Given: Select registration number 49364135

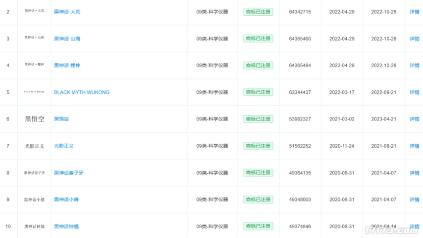Looking at the screenshot, I should tap(300, 173).
